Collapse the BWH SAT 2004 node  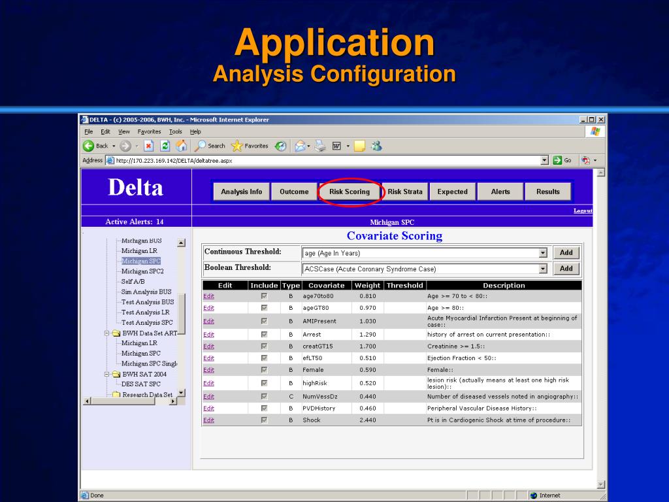106,374
